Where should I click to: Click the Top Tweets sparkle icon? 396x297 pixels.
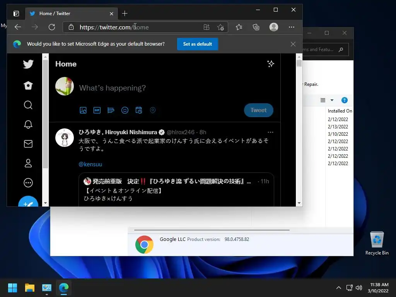[x=270, y=64]
